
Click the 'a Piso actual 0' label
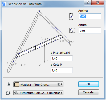click(60, 53)
